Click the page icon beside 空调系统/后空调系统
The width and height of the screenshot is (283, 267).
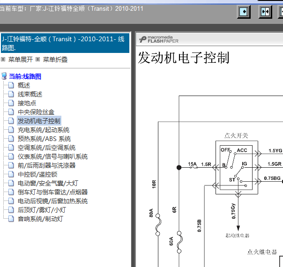[11, 148]
